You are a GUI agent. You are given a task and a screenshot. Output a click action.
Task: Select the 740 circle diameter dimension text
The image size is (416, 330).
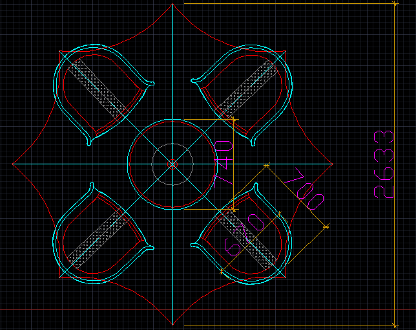point(223,164)
